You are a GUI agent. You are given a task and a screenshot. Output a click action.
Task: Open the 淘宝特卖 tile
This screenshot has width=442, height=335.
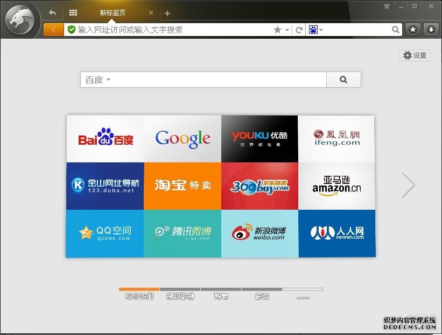(x=183, y=186)
